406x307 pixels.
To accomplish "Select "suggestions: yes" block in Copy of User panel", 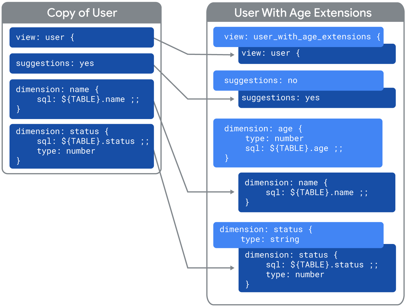I will point(81,63).
